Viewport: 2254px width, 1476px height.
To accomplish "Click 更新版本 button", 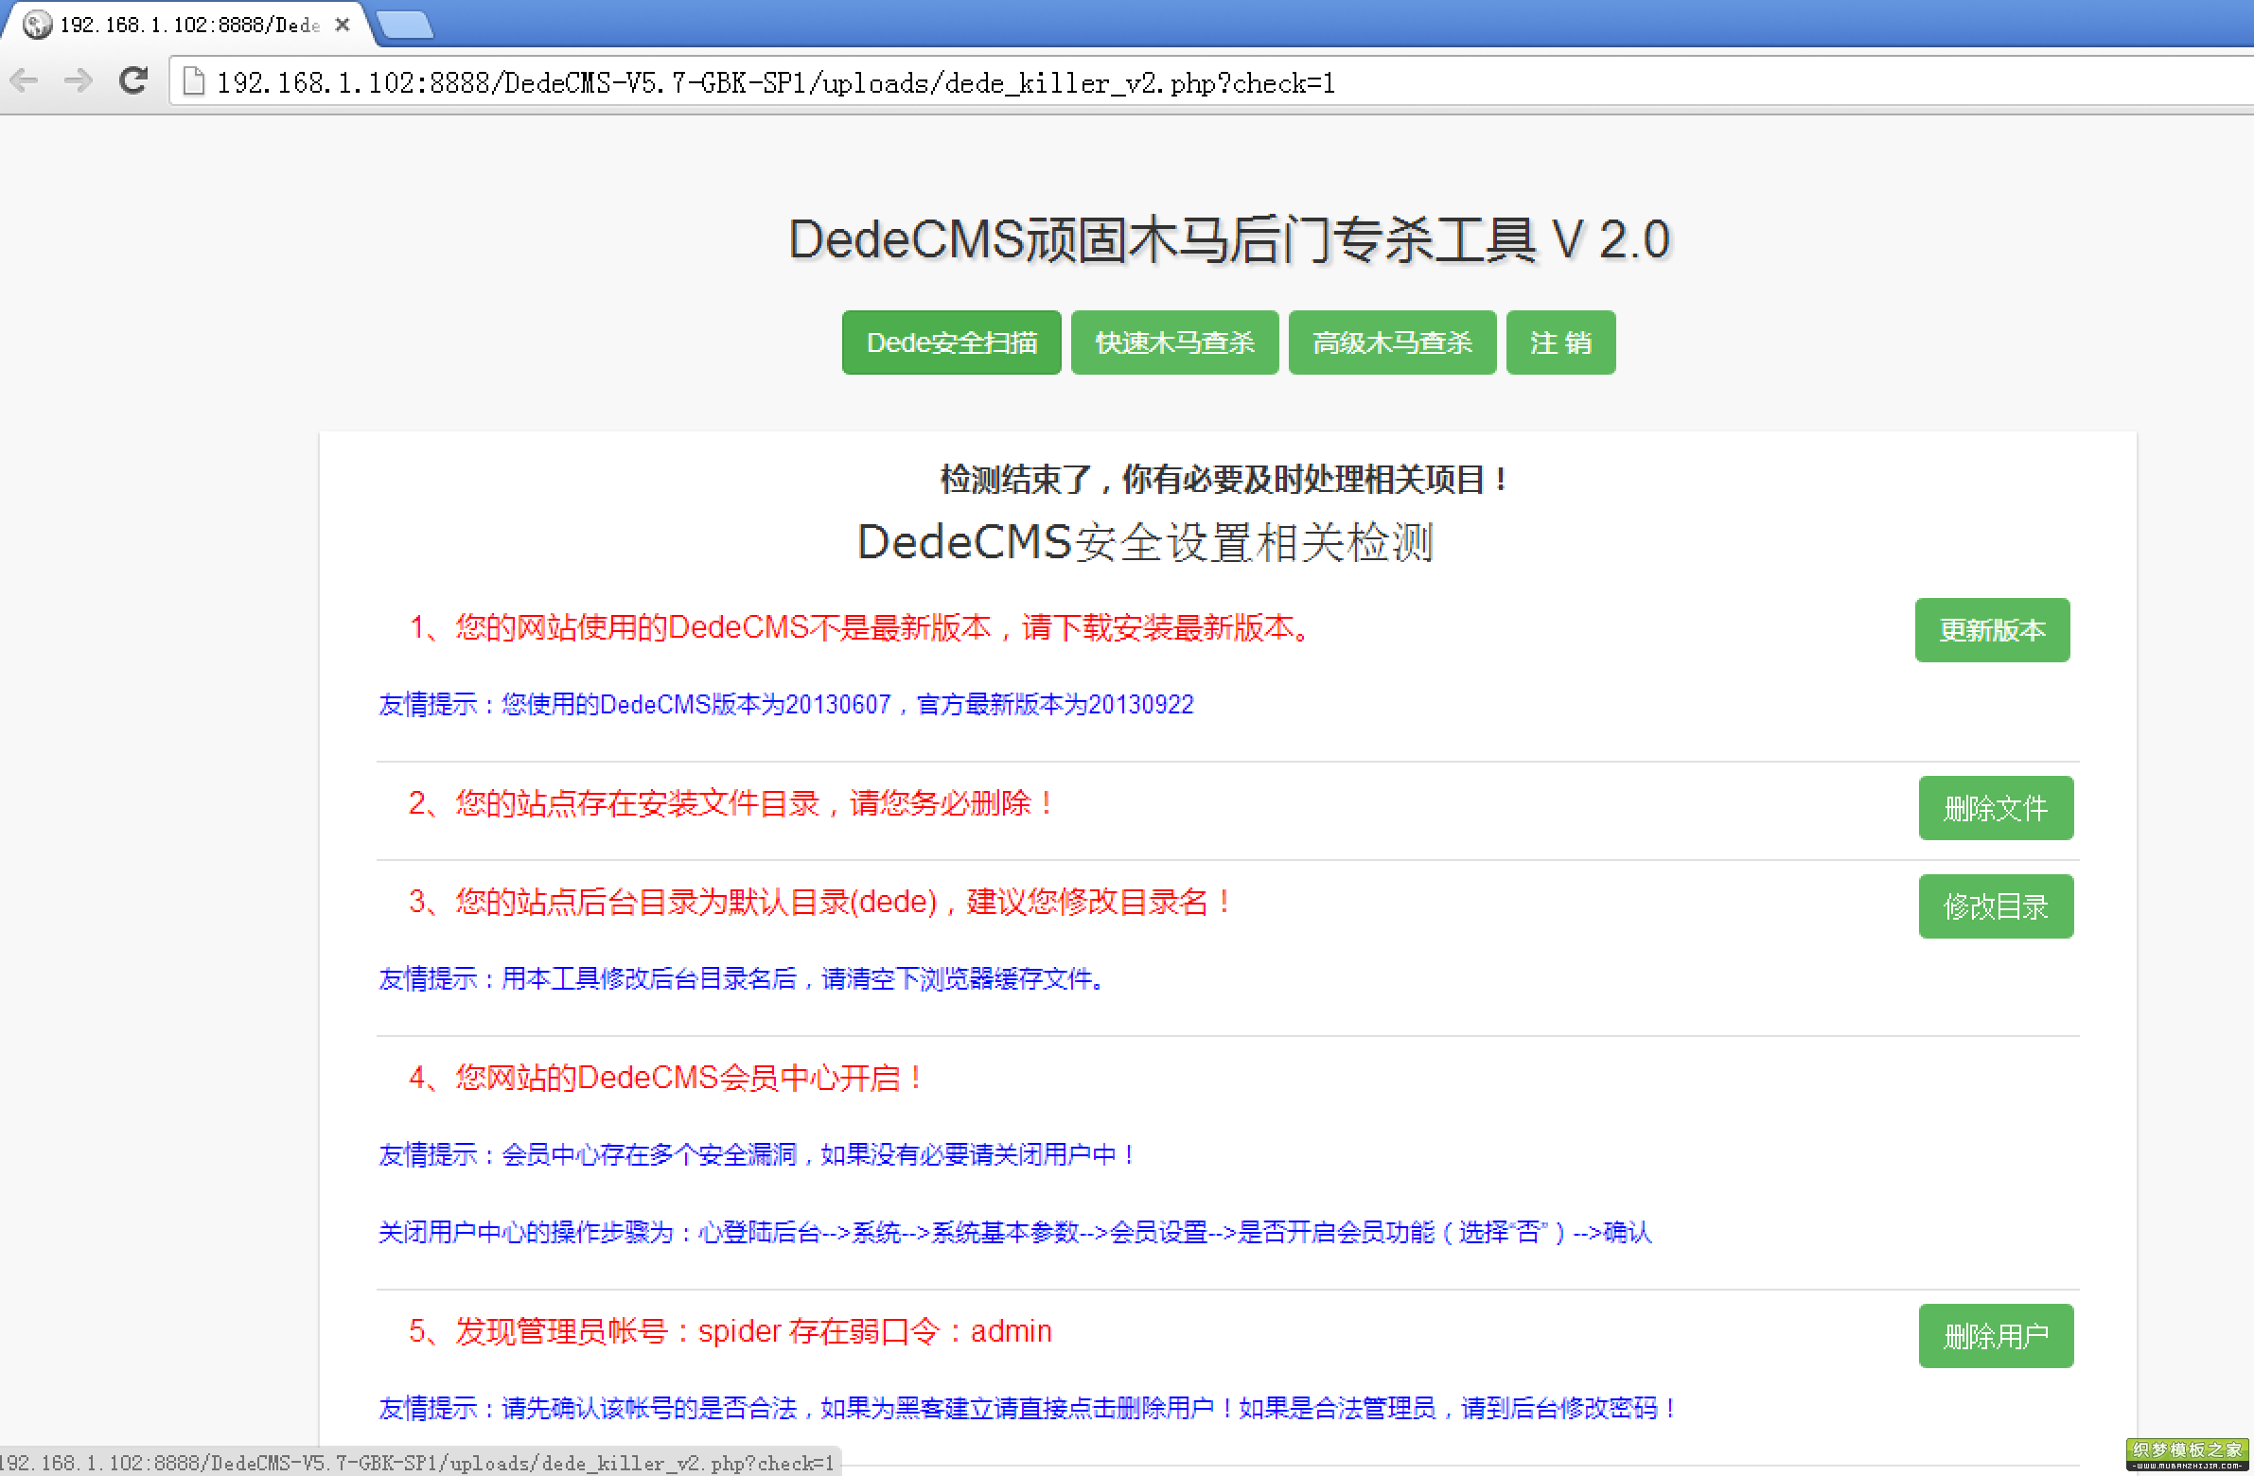I will coord(1993,630).
